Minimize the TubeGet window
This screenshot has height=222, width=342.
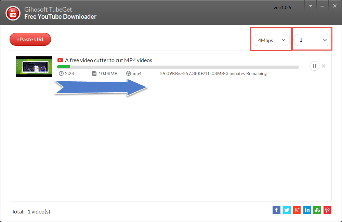pos(323,6)
